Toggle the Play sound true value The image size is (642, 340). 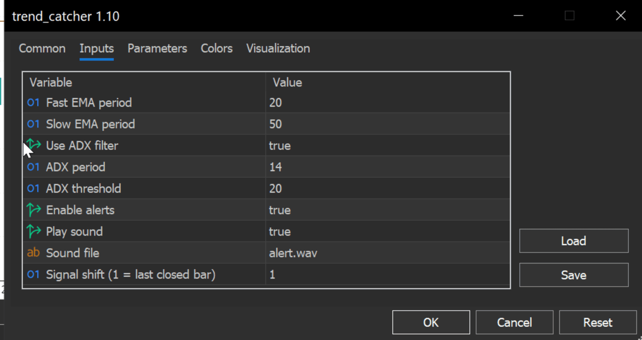(x=280, y=232)
